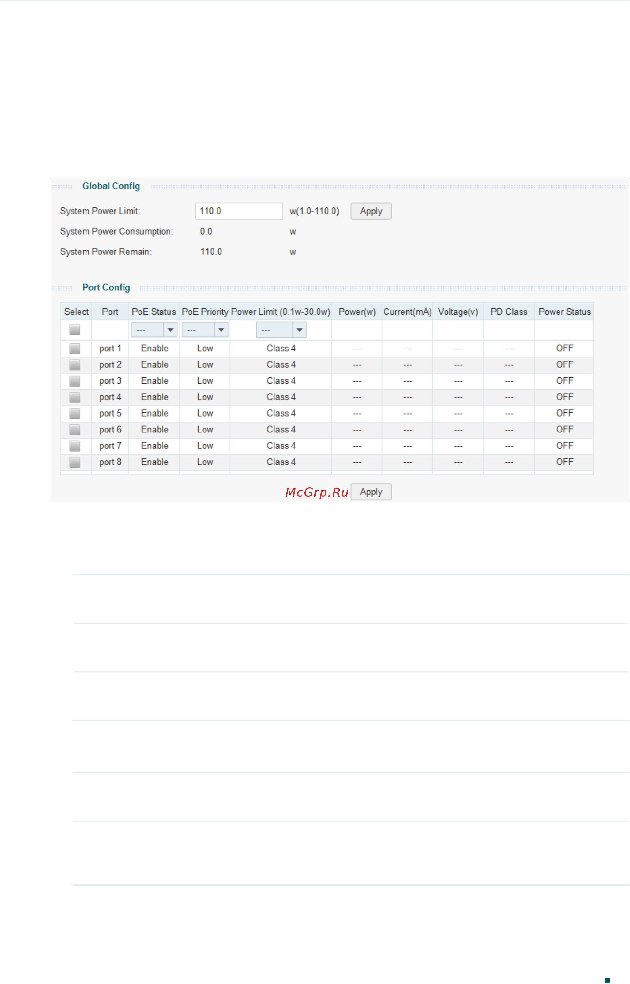Click the Voltage(v) column header
The width and height of the screenshot is (630, 984).
point(458,312)
